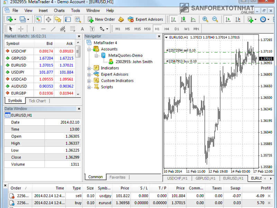Image resolution: width=277 pixels, height=208 pixels.
Task: Switch to the Tick Chart tab
Action: 37,101
